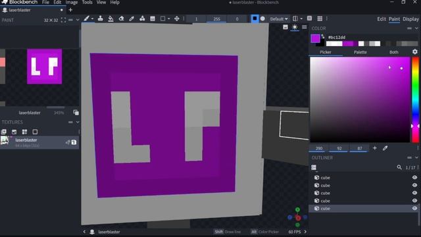Click the toolbar three-dot overflow menu
This screenshot has width=421, height=237.
pos(327,18)
